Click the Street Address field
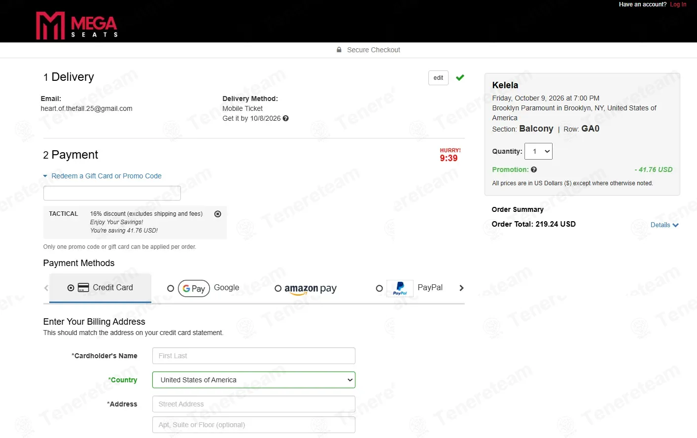This screenshot has height=438, width=697. 254,404
